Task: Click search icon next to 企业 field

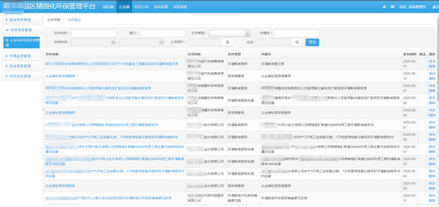Action: pos(297,42)
